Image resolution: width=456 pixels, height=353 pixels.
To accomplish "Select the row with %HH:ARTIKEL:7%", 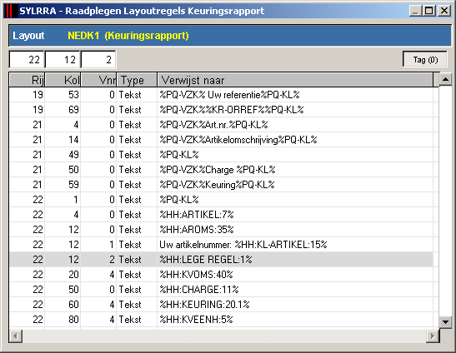I will (x=221, y=215).
